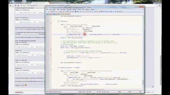Screen dimensions: 170x95
Task: Click Chrome's back arrow button
Action: (10, 6)
